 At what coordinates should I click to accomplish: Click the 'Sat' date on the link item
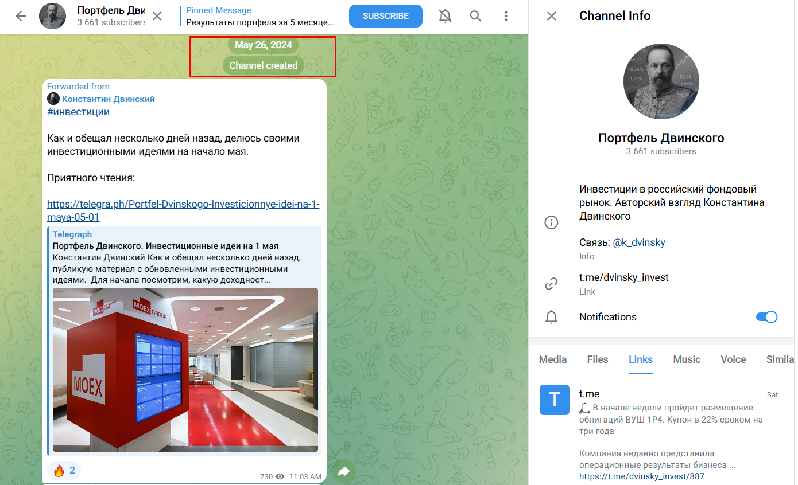[773, 395]
